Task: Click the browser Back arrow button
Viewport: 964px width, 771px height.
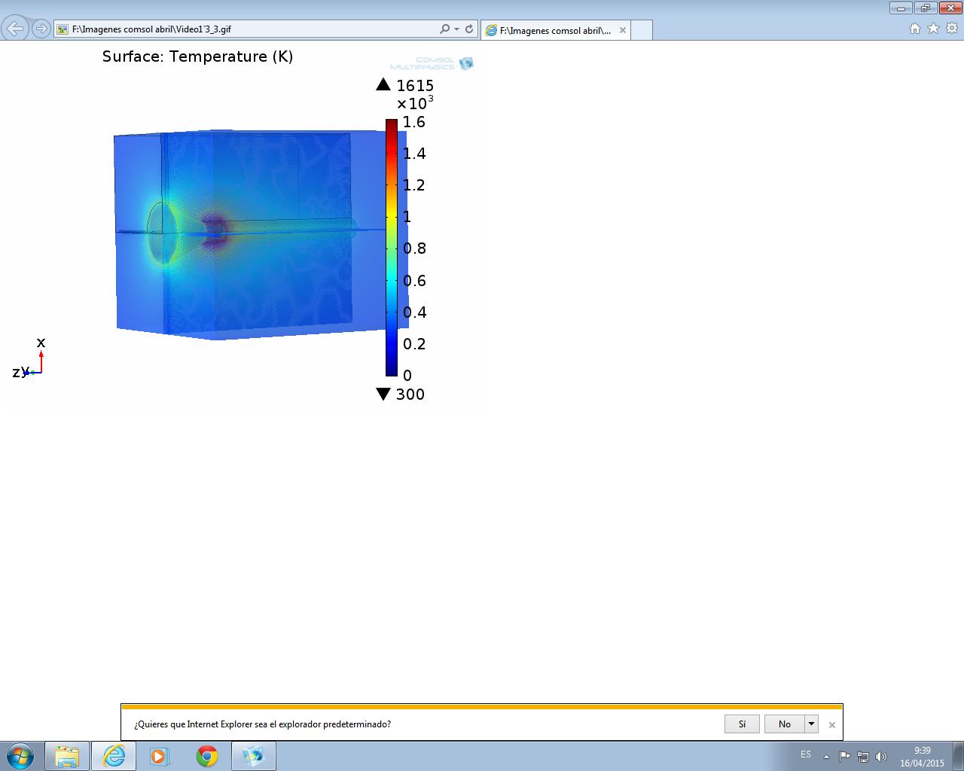Action: click(x=15, y=29)
